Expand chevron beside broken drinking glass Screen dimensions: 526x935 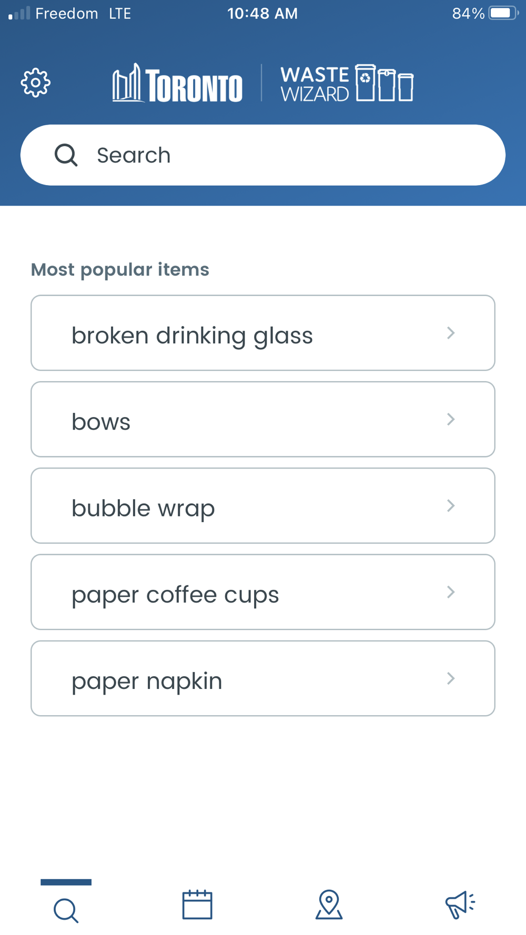coord(451,333)
